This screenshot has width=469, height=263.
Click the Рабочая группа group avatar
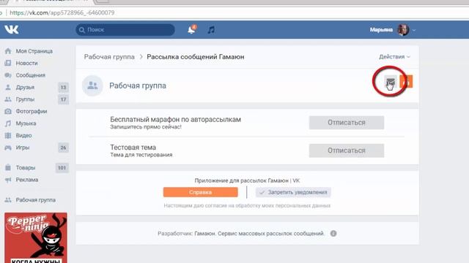92,85
